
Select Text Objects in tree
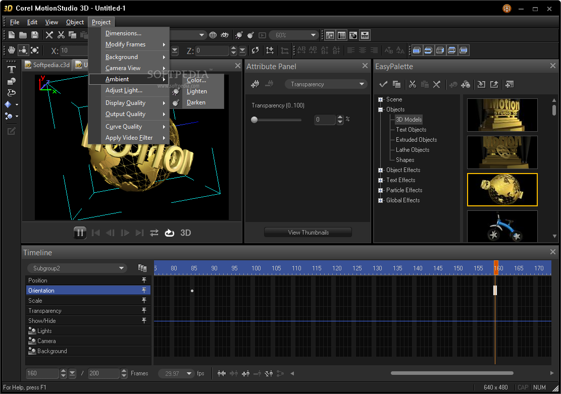pyautogui.click(x=411, y=130)
